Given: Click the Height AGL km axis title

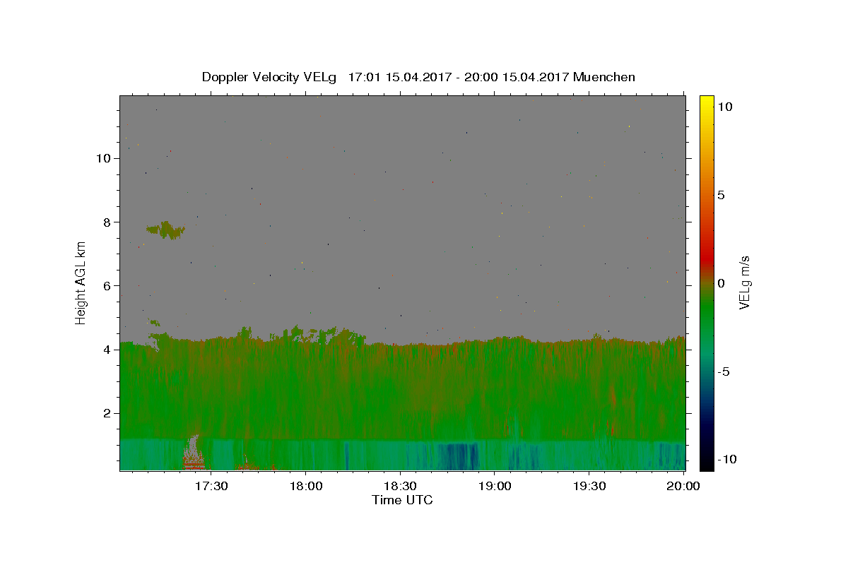Looking at the screenshot, I should coord(81,283).
